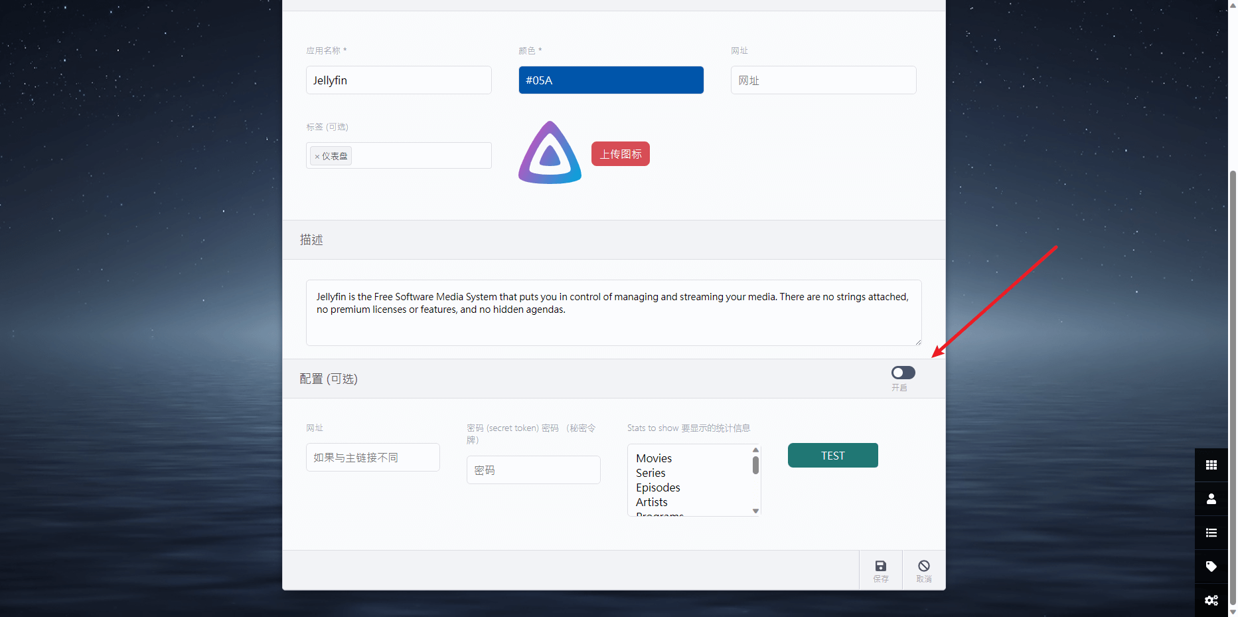Click the 密码 secret token field
Screen dimensions: 1238x617
click(533, 470)
